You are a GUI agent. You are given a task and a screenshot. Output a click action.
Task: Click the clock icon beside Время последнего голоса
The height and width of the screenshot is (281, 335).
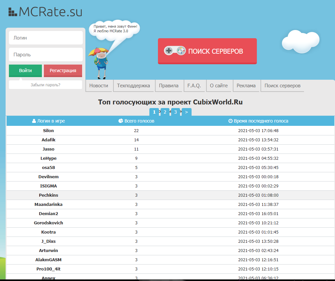(230, 121)
